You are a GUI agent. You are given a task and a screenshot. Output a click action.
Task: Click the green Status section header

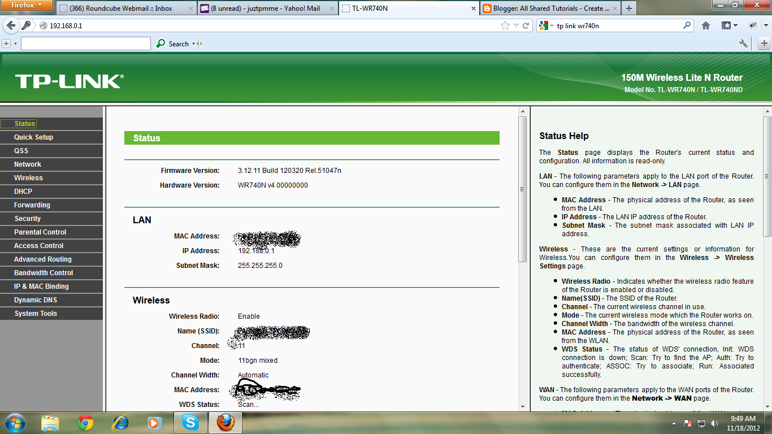pos(312,138)
